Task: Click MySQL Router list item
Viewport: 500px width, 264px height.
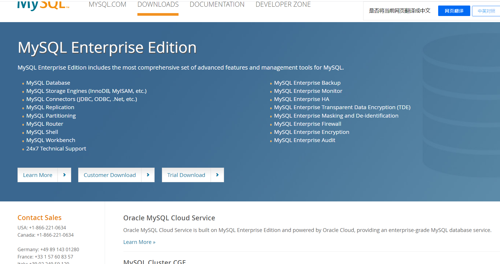Action: (45, 124)
